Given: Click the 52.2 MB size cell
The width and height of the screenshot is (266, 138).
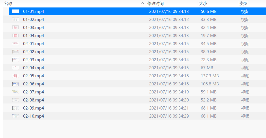Looking at the screenshot, I should 209,100.
